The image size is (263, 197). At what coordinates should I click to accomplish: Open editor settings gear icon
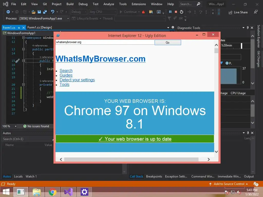(173, 27)
